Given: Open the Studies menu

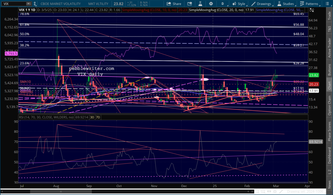Looking at the screenshot, I should 285,4.
